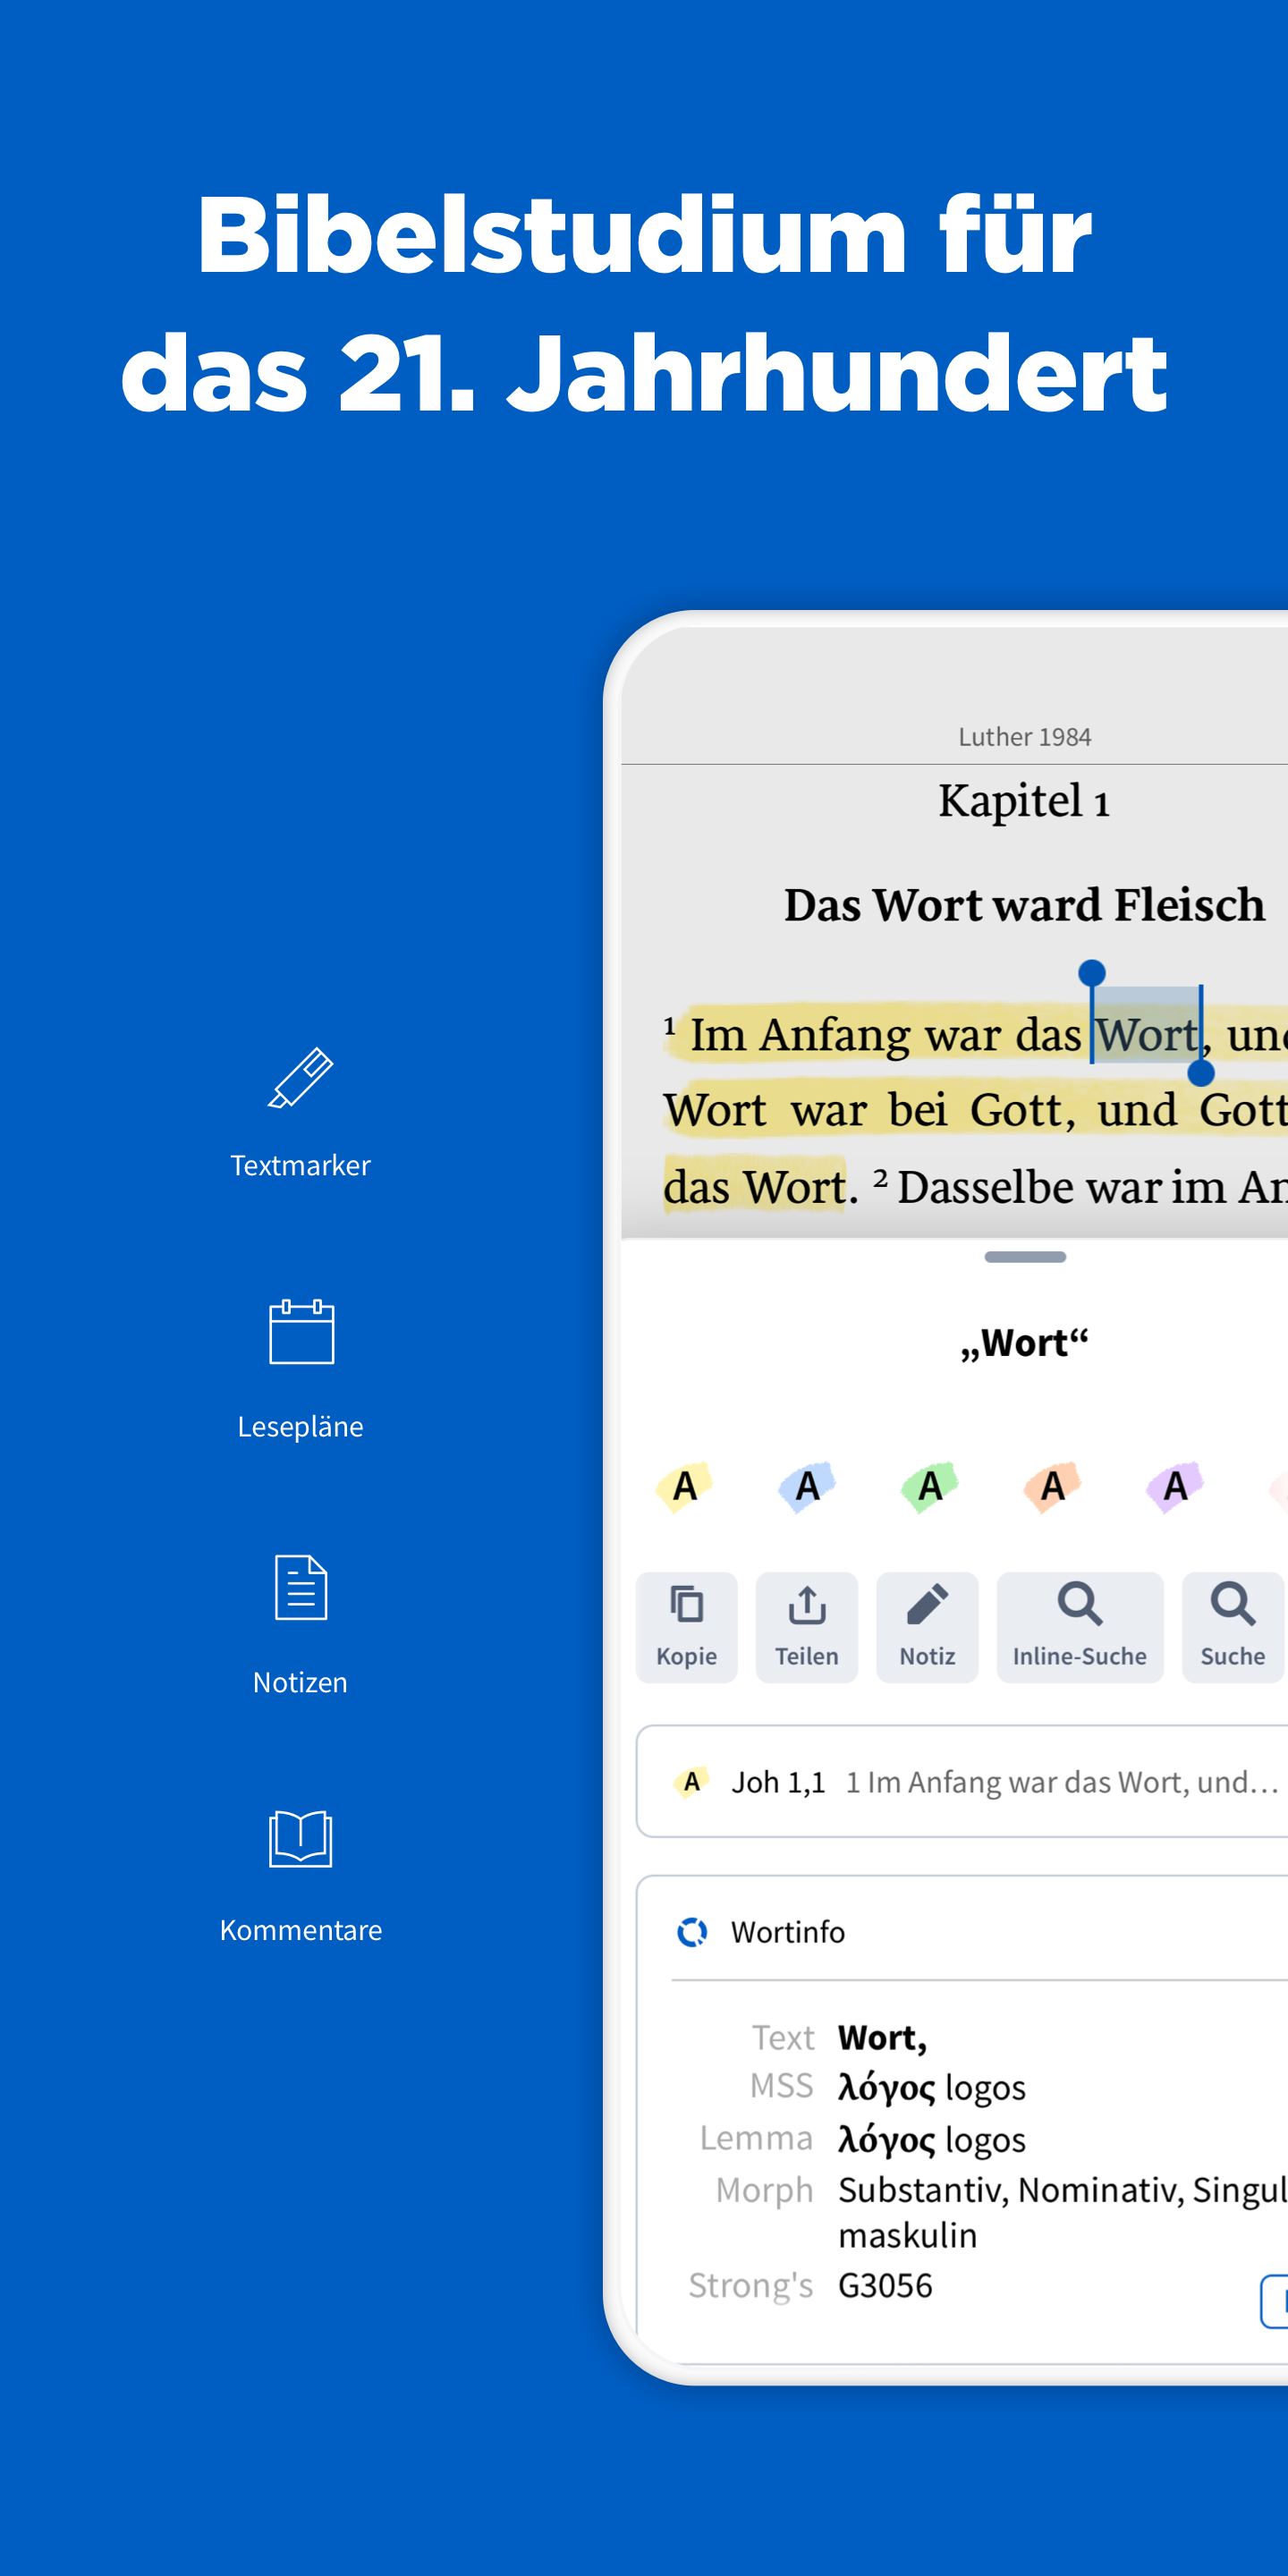Tap the Kopie copy button
Image resolution: width=1288 pixels, height=2576 pixels.
(687, 1627)
